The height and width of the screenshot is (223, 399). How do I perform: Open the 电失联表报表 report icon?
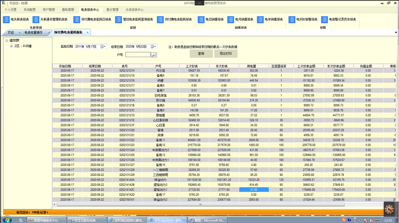[6, 20]
